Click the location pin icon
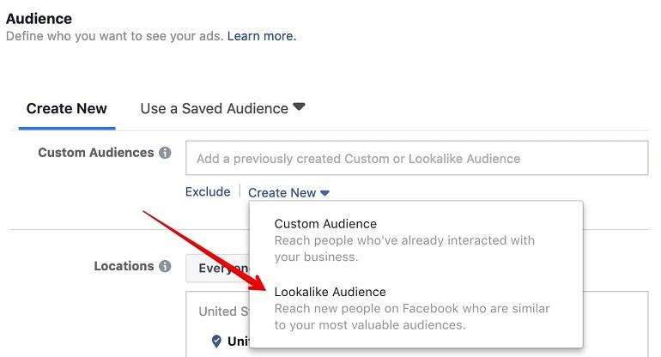The height and width of the screenshot is (357, 661). [216, 341]
